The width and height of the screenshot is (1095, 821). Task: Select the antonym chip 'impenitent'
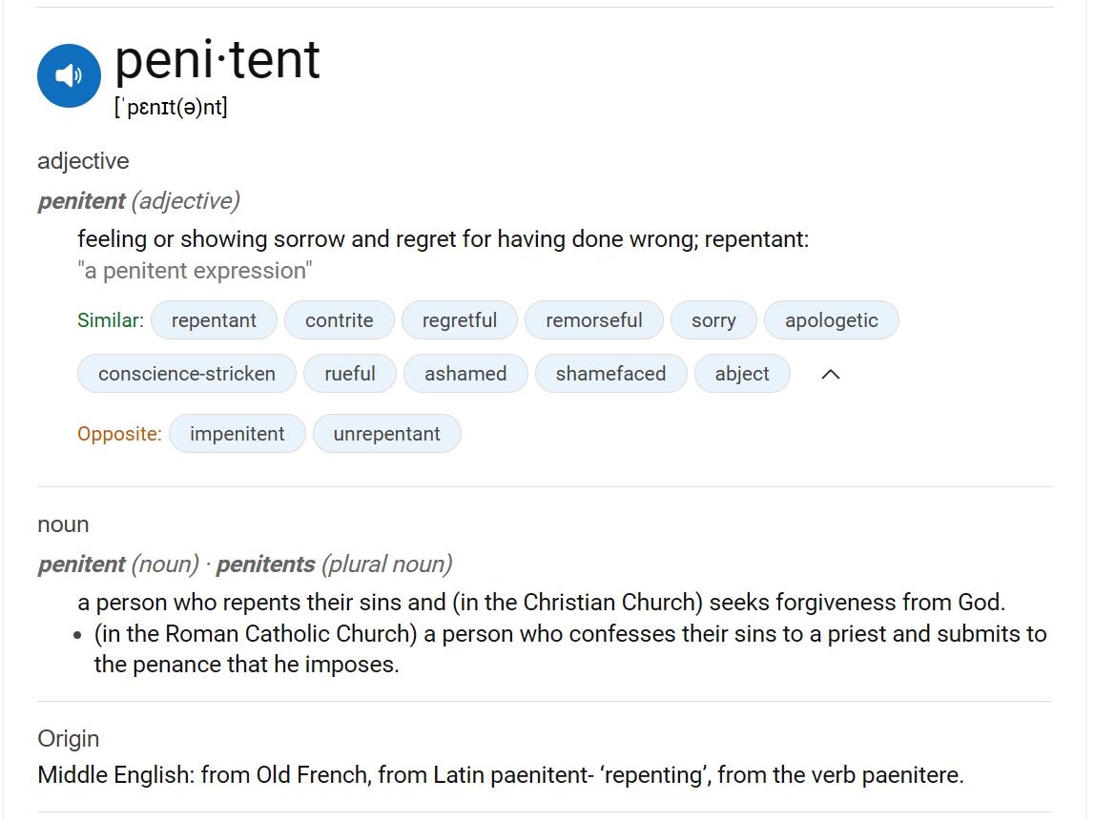coord(237,434)
